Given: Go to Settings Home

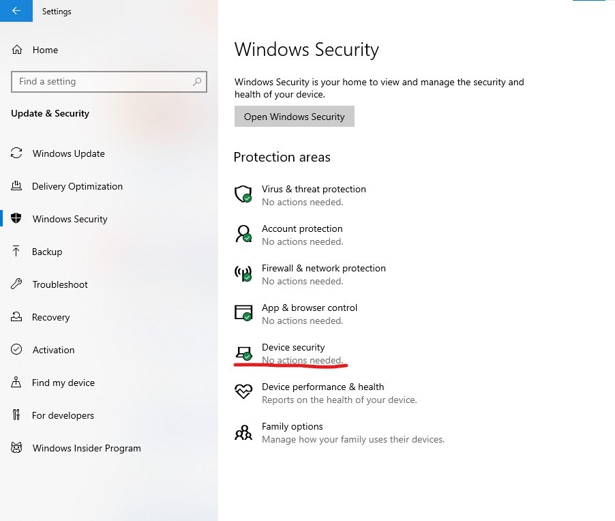Looking at the screenshot, I should coord(44,50).
